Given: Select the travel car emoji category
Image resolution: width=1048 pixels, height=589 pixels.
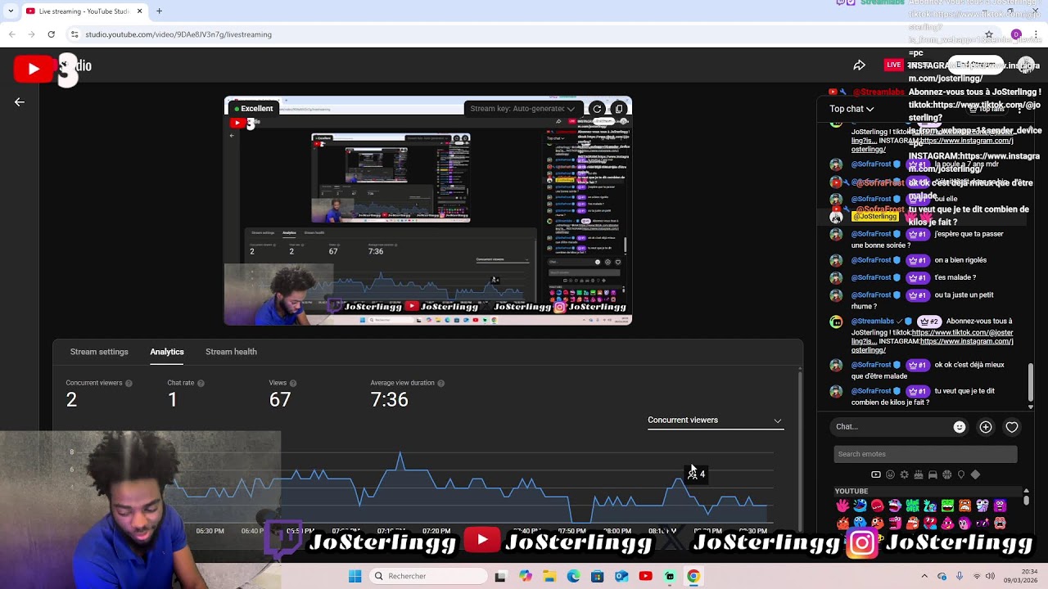Looking at the screenshot, I should (933, 474).
